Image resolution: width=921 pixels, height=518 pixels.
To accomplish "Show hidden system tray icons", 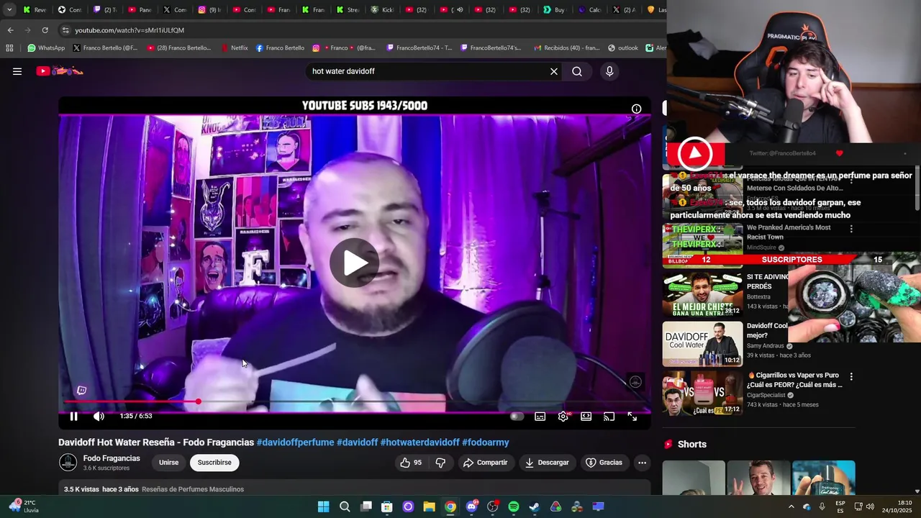I will coord(791,506).
